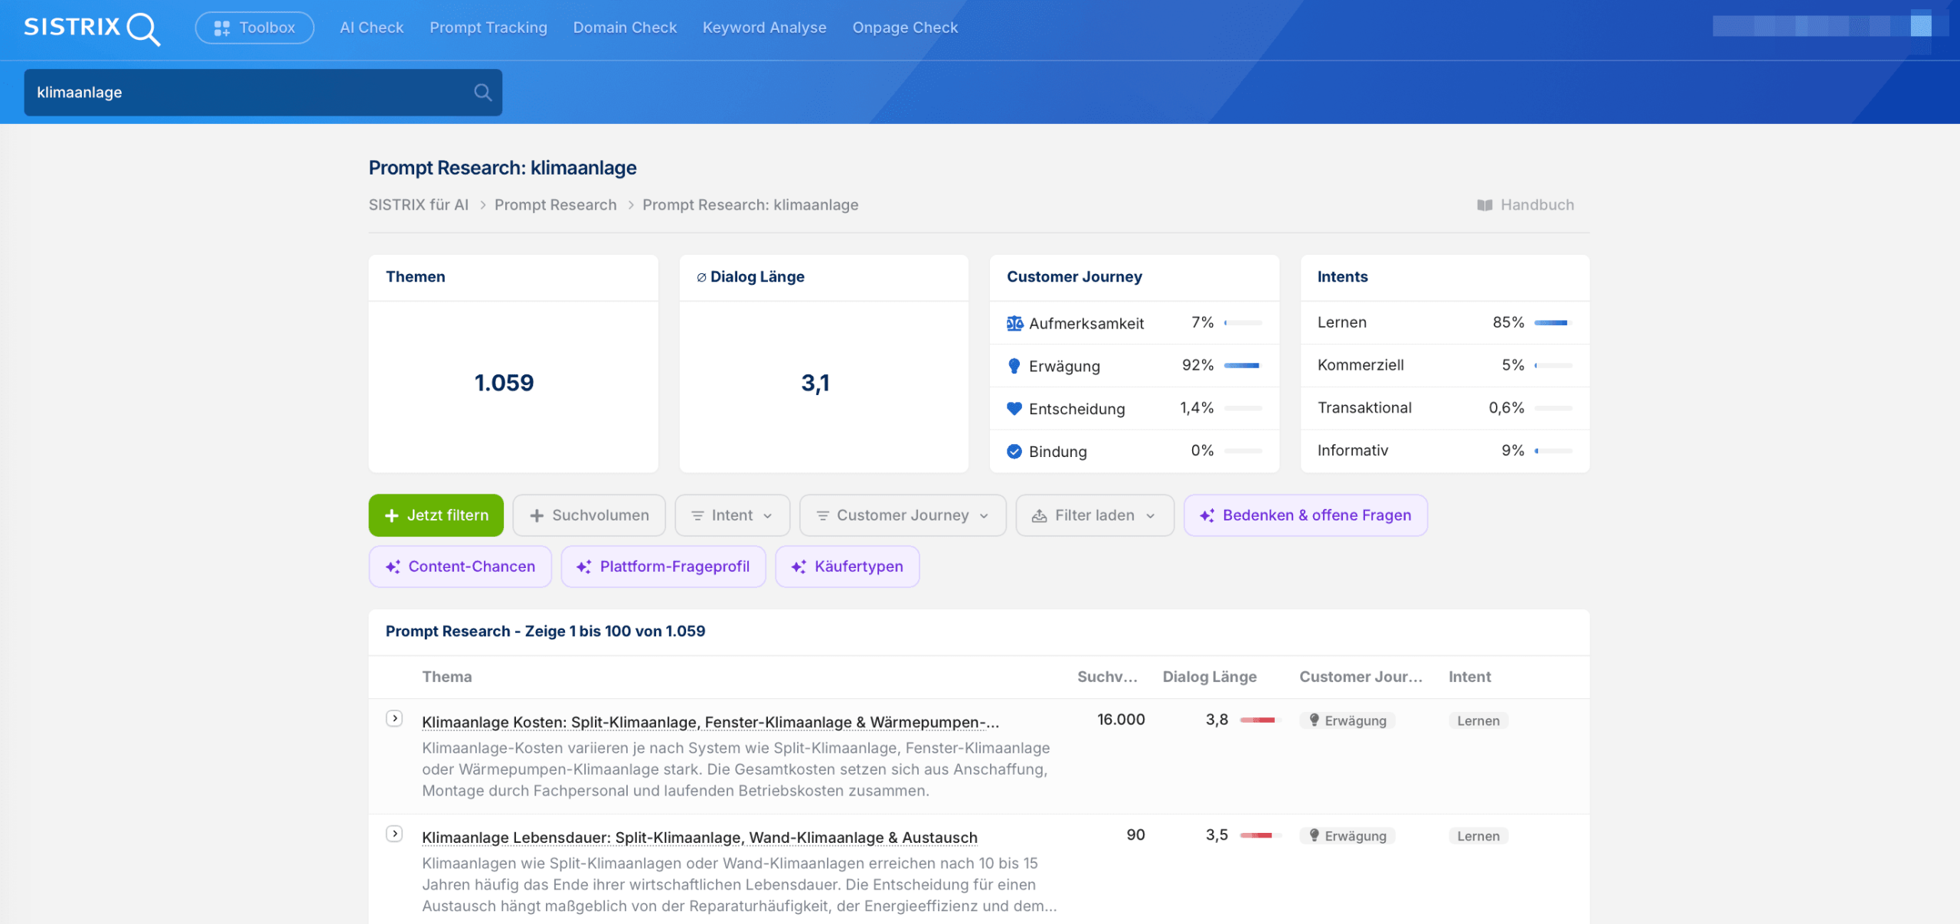Open Content-Chancen analysis
This screenshot has height=924, width=1960.
(460, 566)
